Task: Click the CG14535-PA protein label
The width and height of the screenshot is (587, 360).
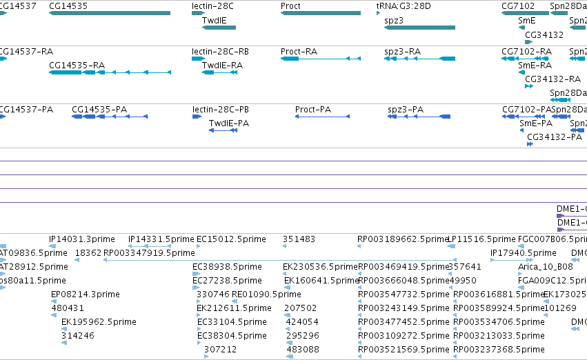Action: [99, 109]
